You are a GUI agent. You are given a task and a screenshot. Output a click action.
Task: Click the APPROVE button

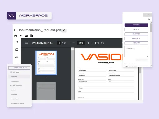136,25
